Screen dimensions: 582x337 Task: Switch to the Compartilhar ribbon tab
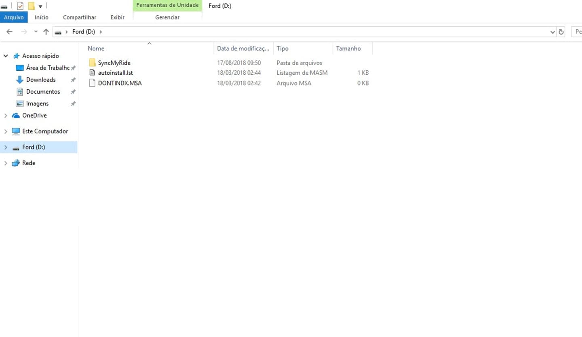coord(80,17)
